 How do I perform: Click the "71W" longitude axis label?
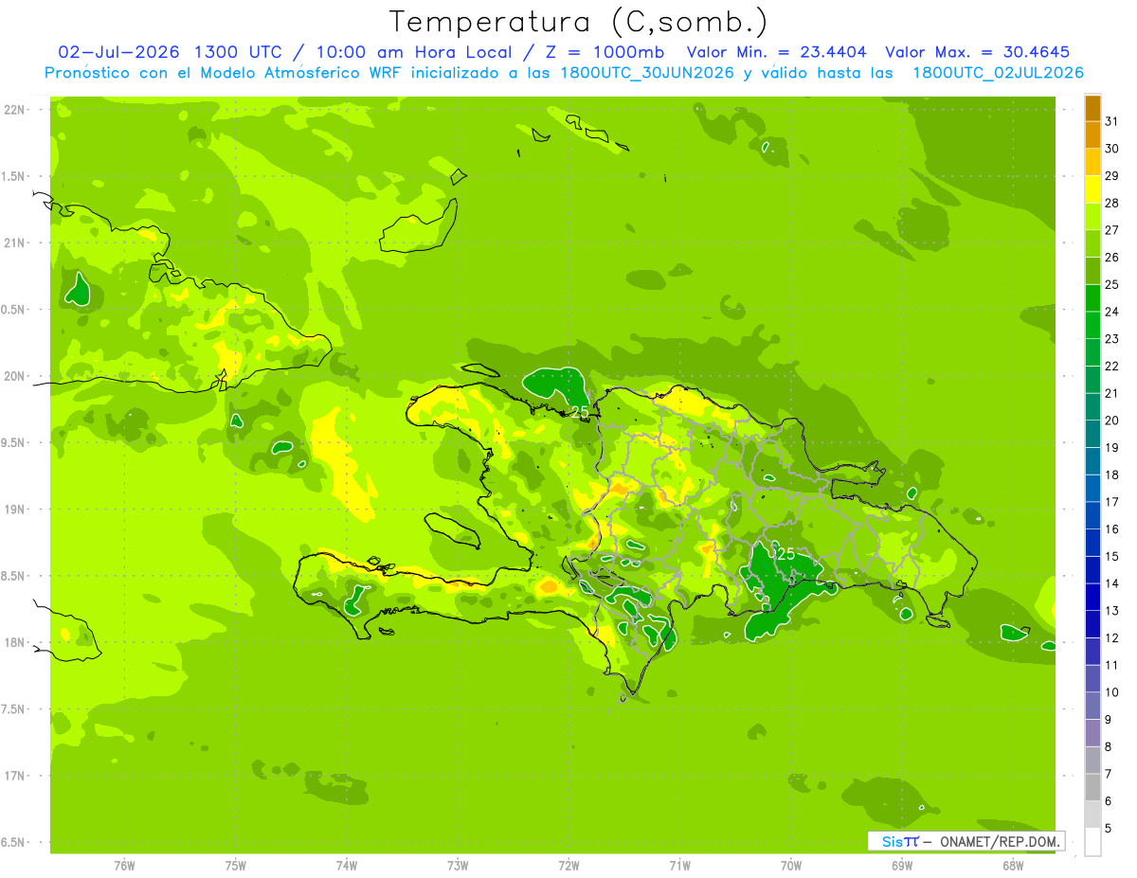(679, 865)
